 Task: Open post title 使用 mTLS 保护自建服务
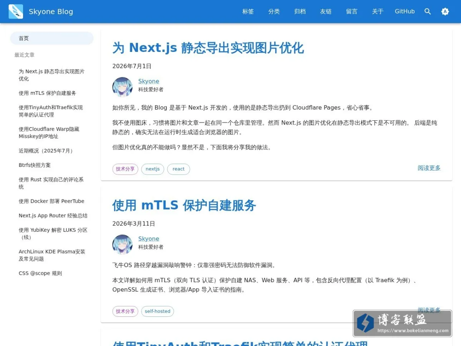pyautogui.click(x=184, y=205)
